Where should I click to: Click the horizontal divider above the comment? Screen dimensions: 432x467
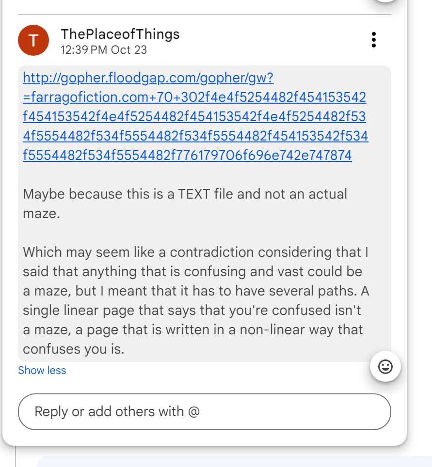pos(204,15)
